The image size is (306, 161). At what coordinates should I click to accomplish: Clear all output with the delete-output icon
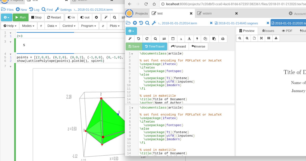point(96,17)
